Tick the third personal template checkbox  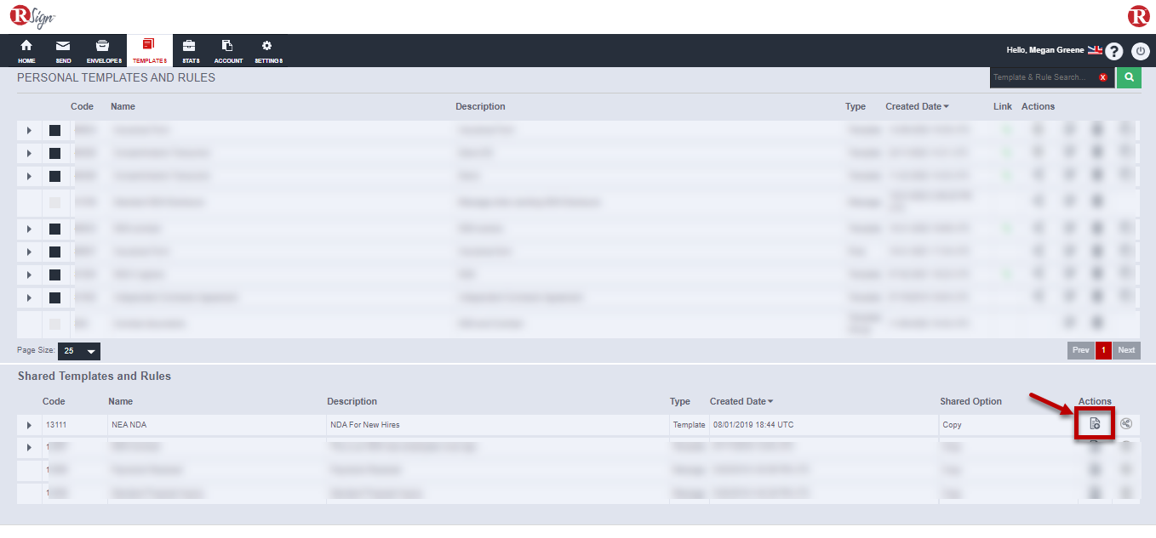point(54,176)
